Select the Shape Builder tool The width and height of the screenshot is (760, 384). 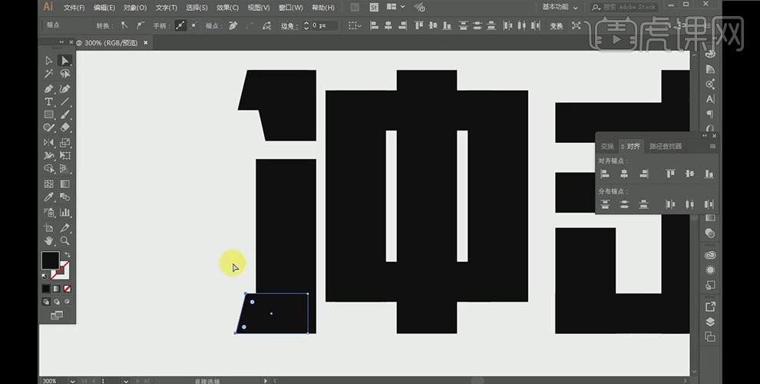(x=49, y=169)
